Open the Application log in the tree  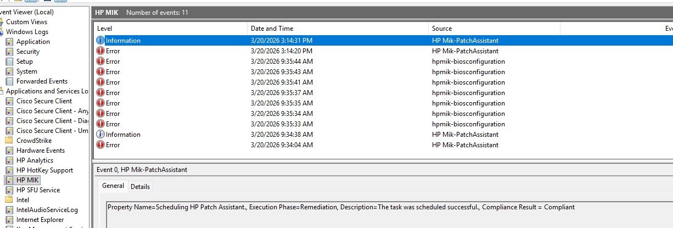point(32,42)
